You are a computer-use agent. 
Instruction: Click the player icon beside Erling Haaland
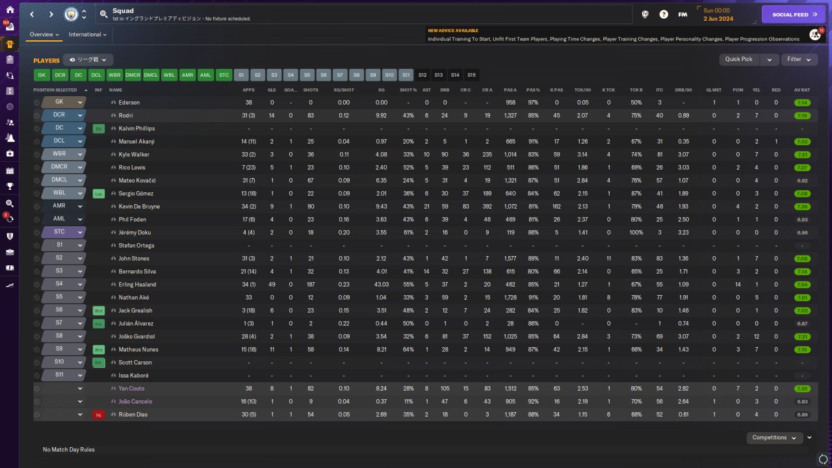point(114,285)
